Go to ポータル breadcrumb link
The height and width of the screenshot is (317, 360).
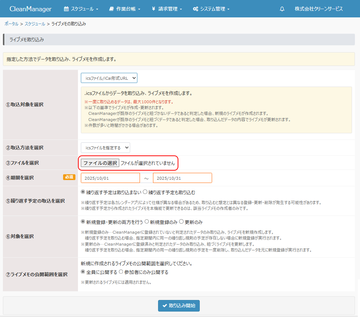(x=11, y=24)
